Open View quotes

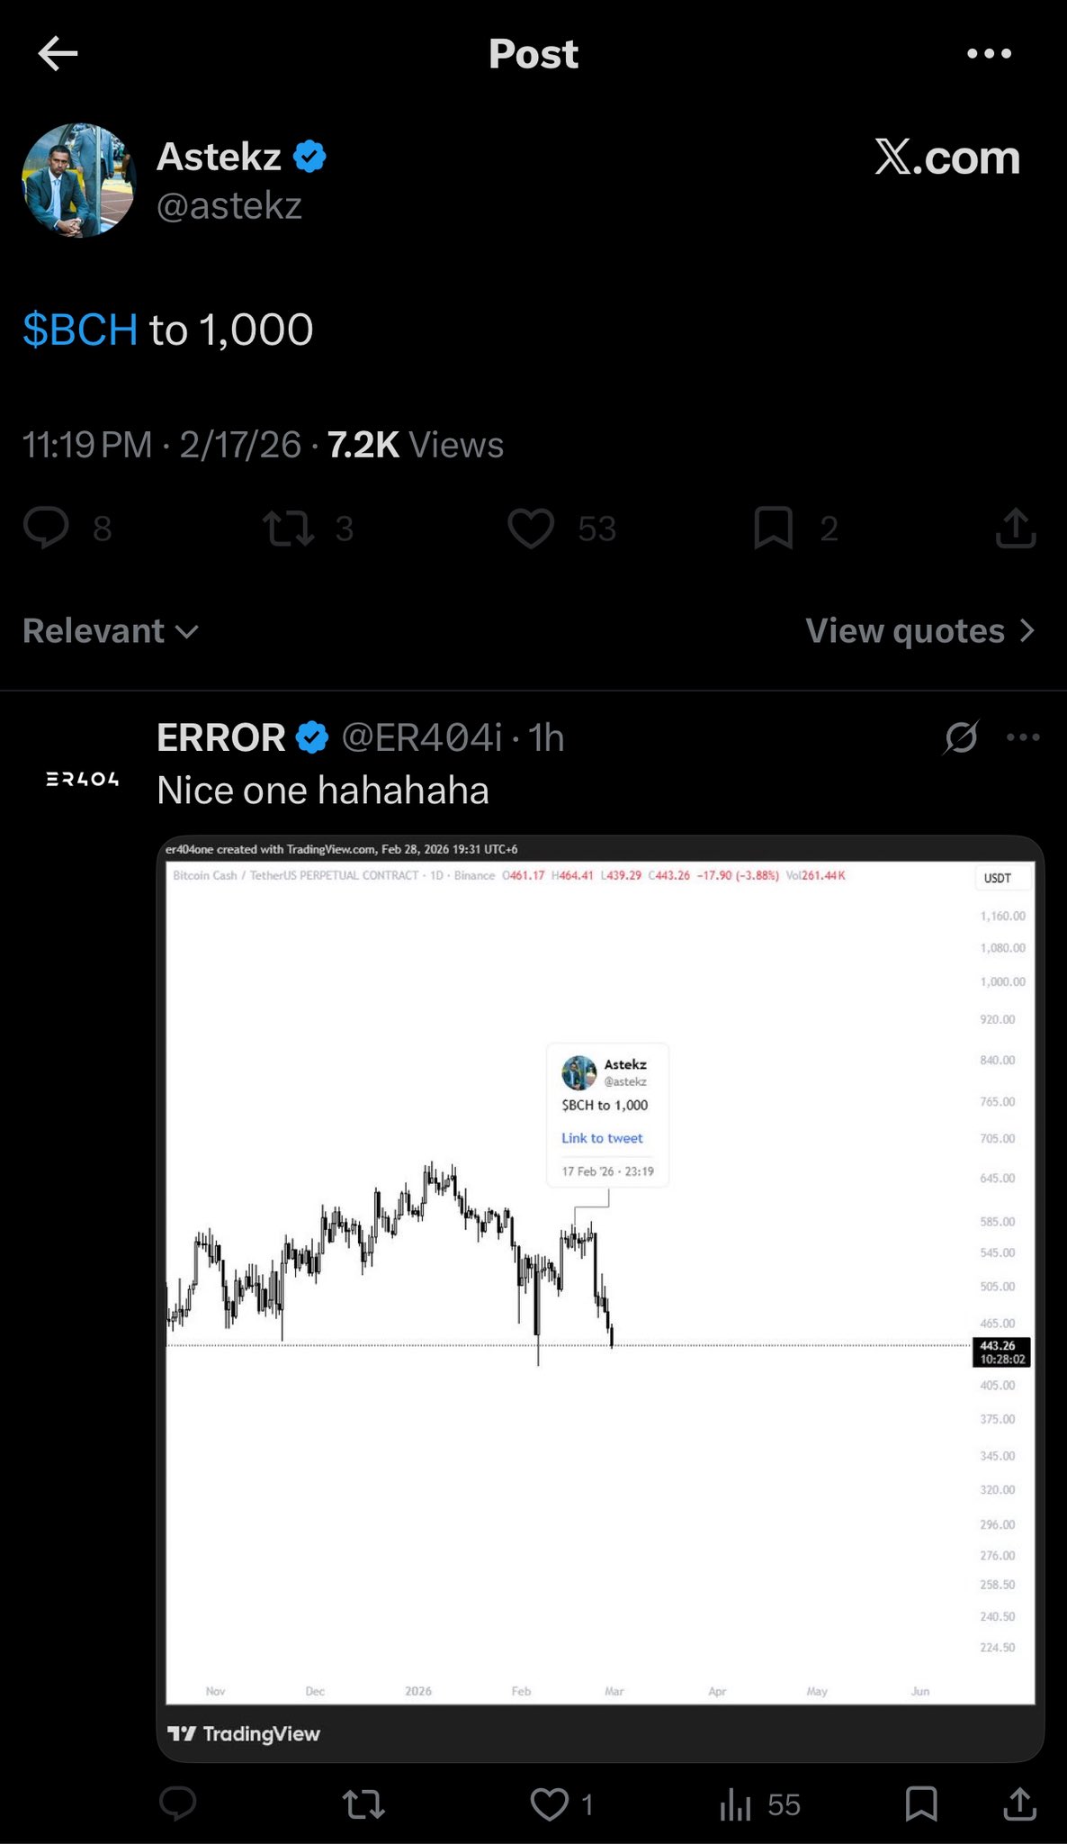[x=919, y=631]
